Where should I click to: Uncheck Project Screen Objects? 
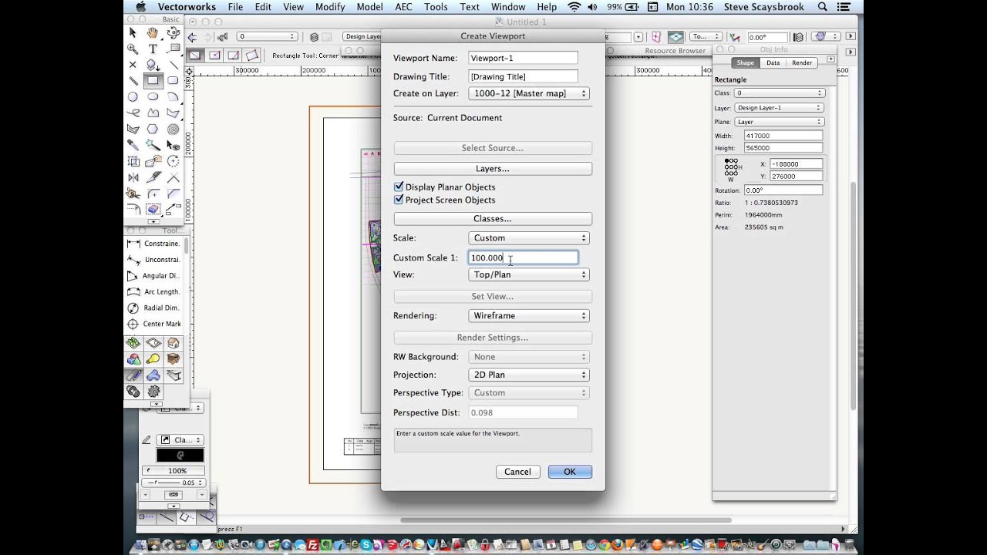tap(399, 200)
